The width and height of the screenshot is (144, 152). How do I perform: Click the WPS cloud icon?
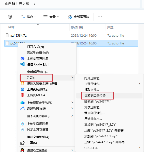click(22, 103)
